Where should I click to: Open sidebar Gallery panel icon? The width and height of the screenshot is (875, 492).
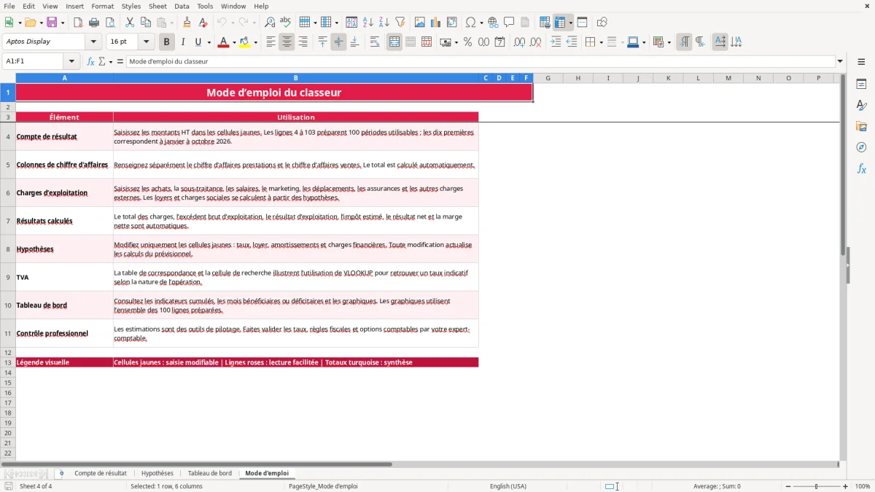coord(861,126)
